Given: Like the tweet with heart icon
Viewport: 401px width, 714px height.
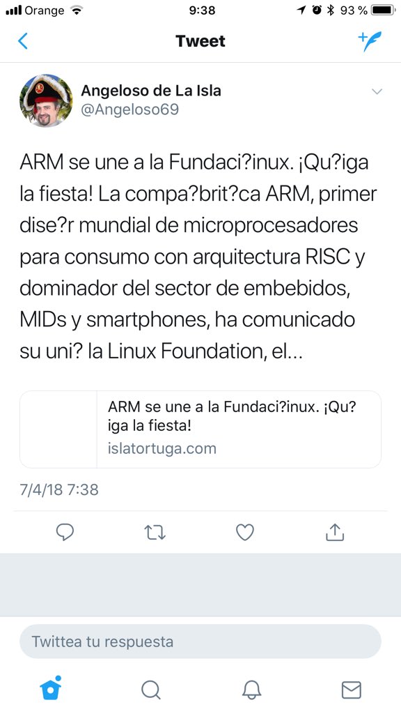Looking at the screenshot, I should (245, 532).
